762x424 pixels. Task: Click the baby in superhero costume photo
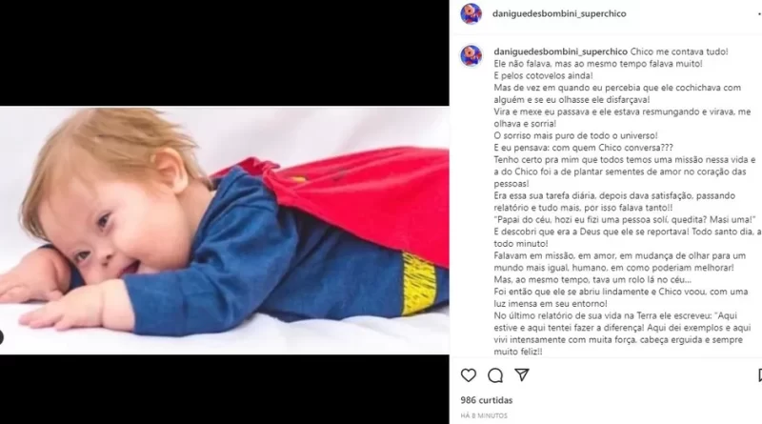point(225,230)
